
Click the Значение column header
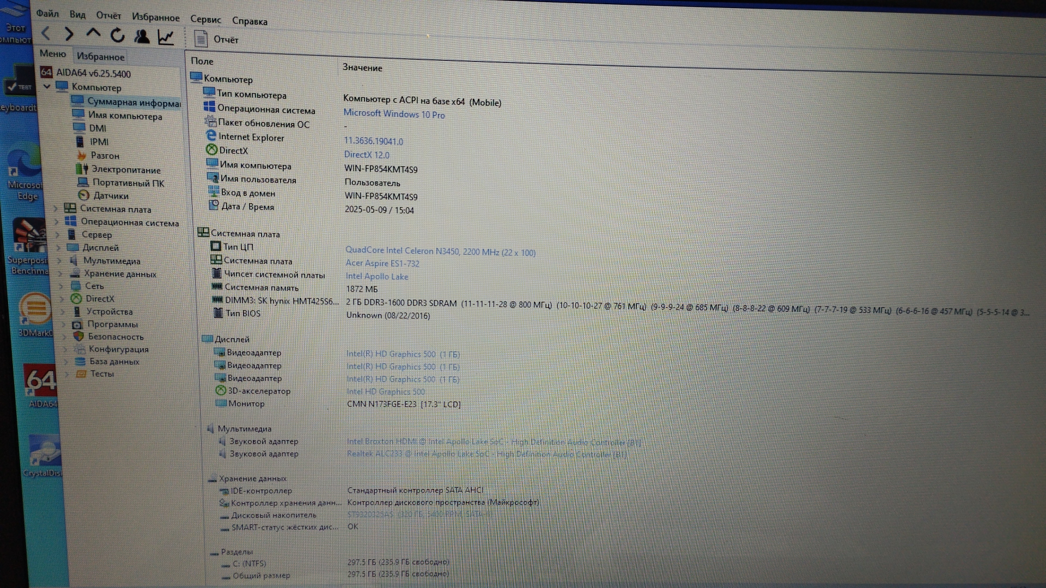click(362, 68)
